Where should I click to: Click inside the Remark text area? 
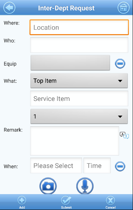[x=74, y=141]
